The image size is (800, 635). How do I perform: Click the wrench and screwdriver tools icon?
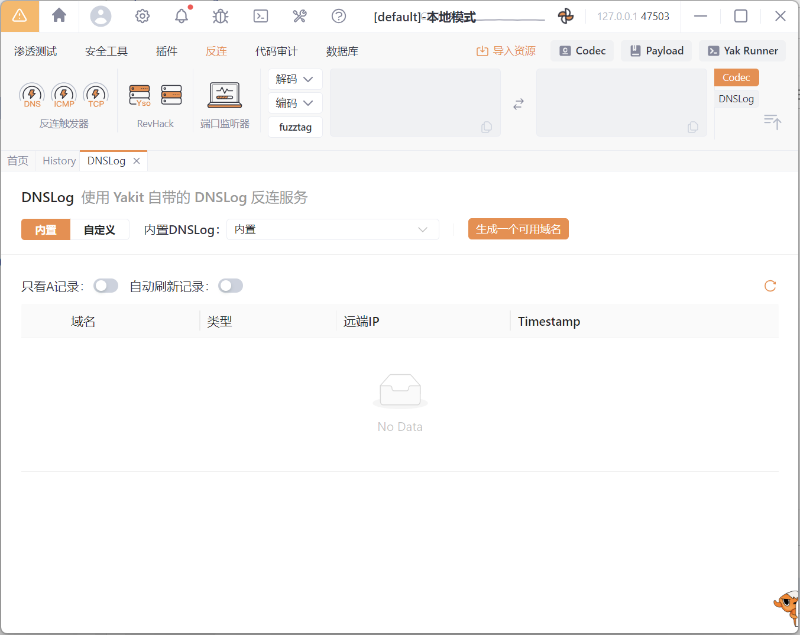coord(300,16)
